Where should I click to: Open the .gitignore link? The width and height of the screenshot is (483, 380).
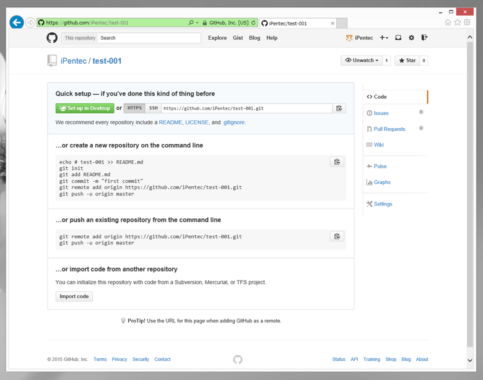(x=233, y=123)
